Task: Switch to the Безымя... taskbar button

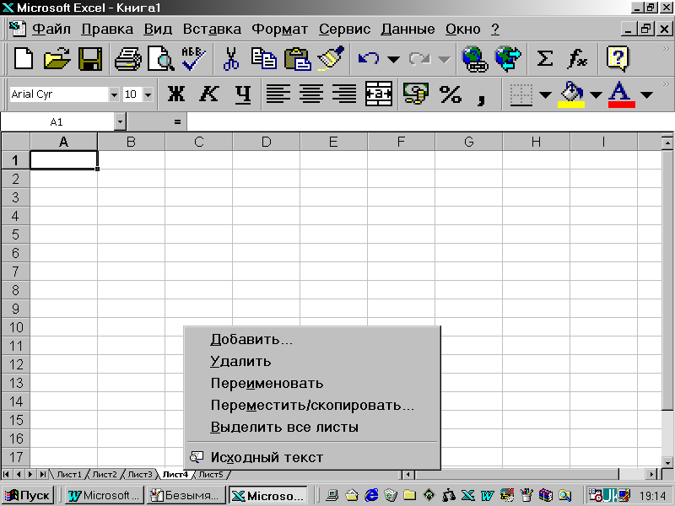Action: [x=186, y=495]
